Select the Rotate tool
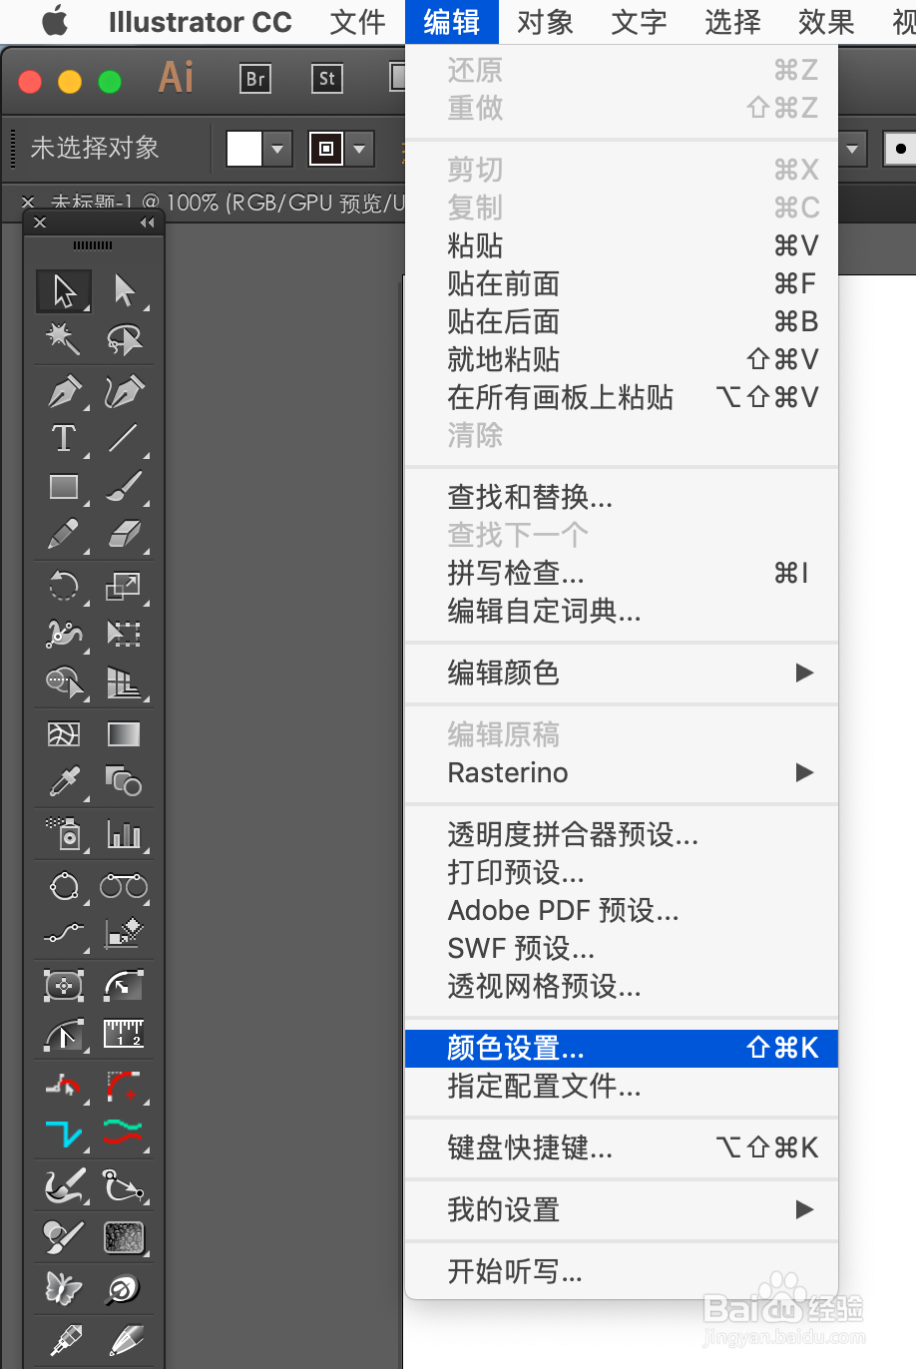The height and width of the screenshot is (1369, 916). tap(64, 586)
